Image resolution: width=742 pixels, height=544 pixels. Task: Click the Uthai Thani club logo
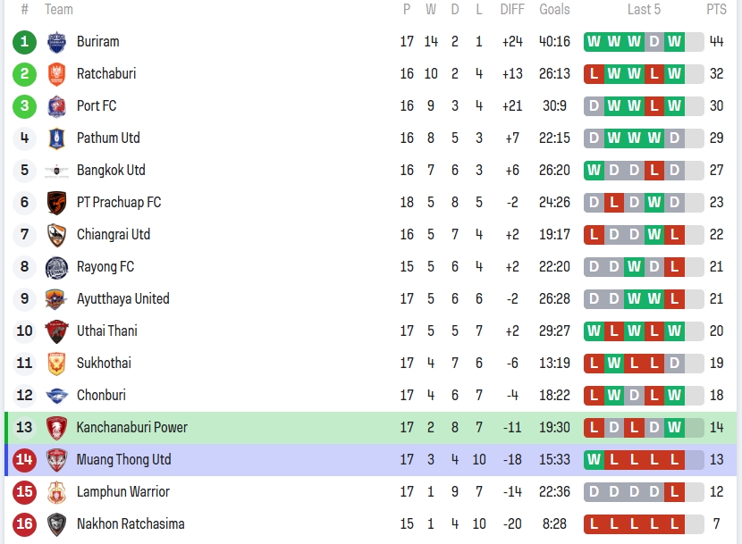tap(56, 331)
